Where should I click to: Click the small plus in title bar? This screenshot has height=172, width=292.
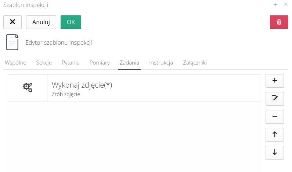coord(275,5)
